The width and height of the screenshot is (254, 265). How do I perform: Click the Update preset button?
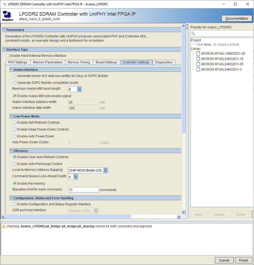pyautogui.click(x=220, y=214)
